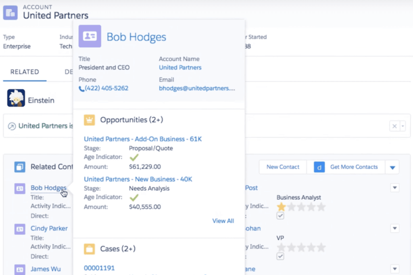Click the United Partners account building icon
Screen dimensions: 413x275
pos(10,12)
